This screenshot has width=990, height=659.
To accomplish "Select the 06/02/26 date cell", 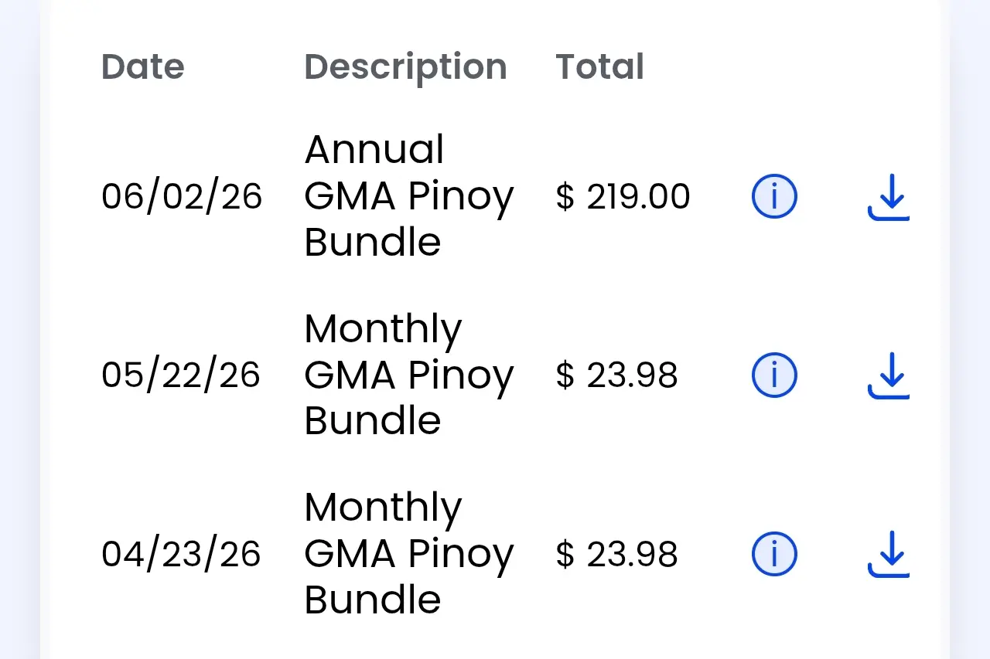I will [x=182, y=196].
